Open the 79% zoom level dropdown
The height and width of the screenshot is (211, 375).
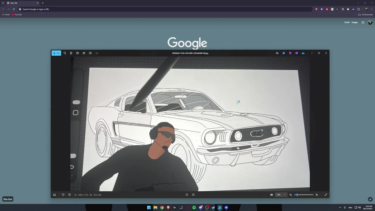tap(281, 195)
